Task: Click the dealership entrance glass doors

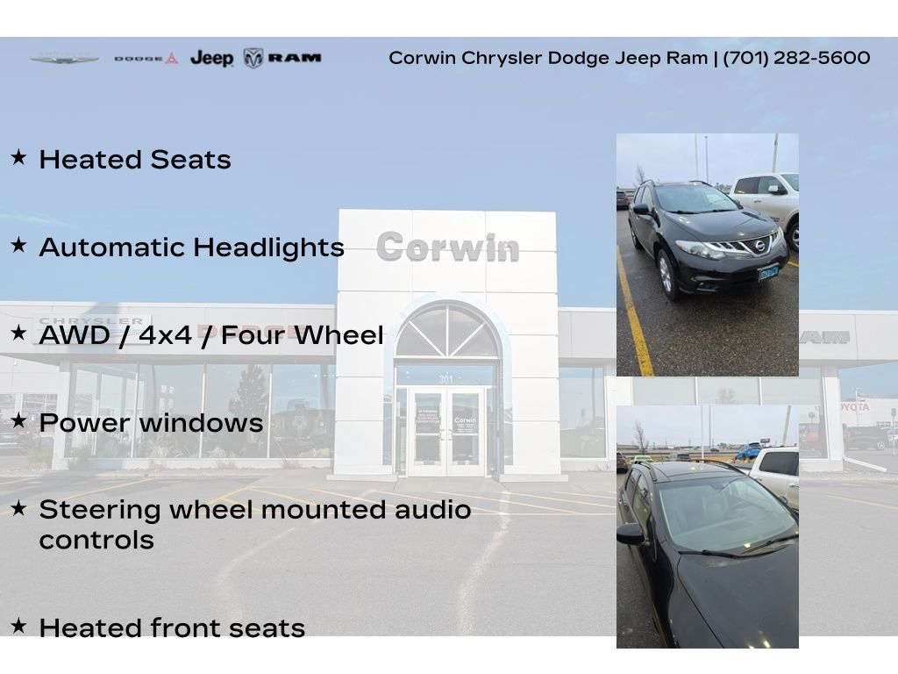Action: 446,432
